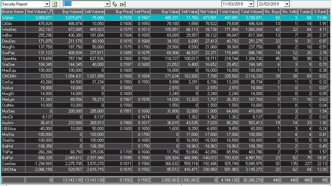Open the 22/03/2019 end date dropdown

pos(287,4)
